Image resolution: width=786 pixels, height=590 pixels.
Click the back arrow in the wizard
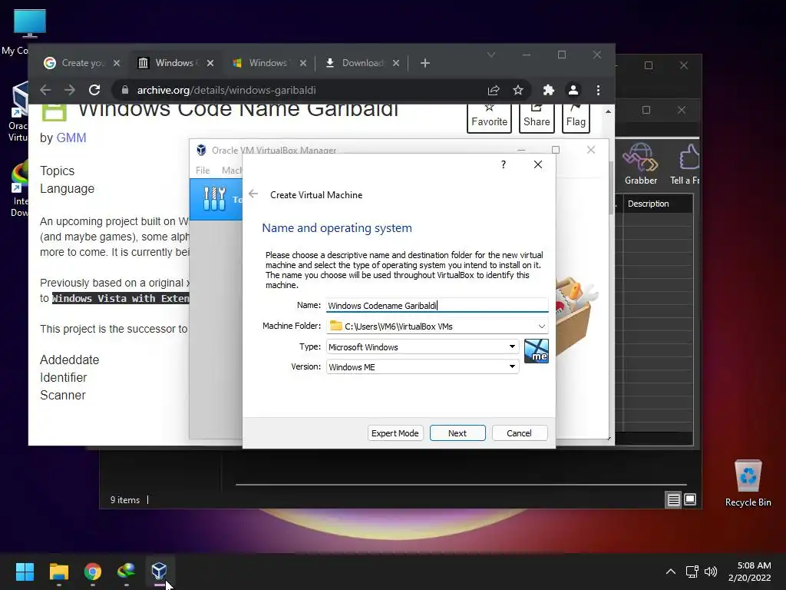(253, 194)
